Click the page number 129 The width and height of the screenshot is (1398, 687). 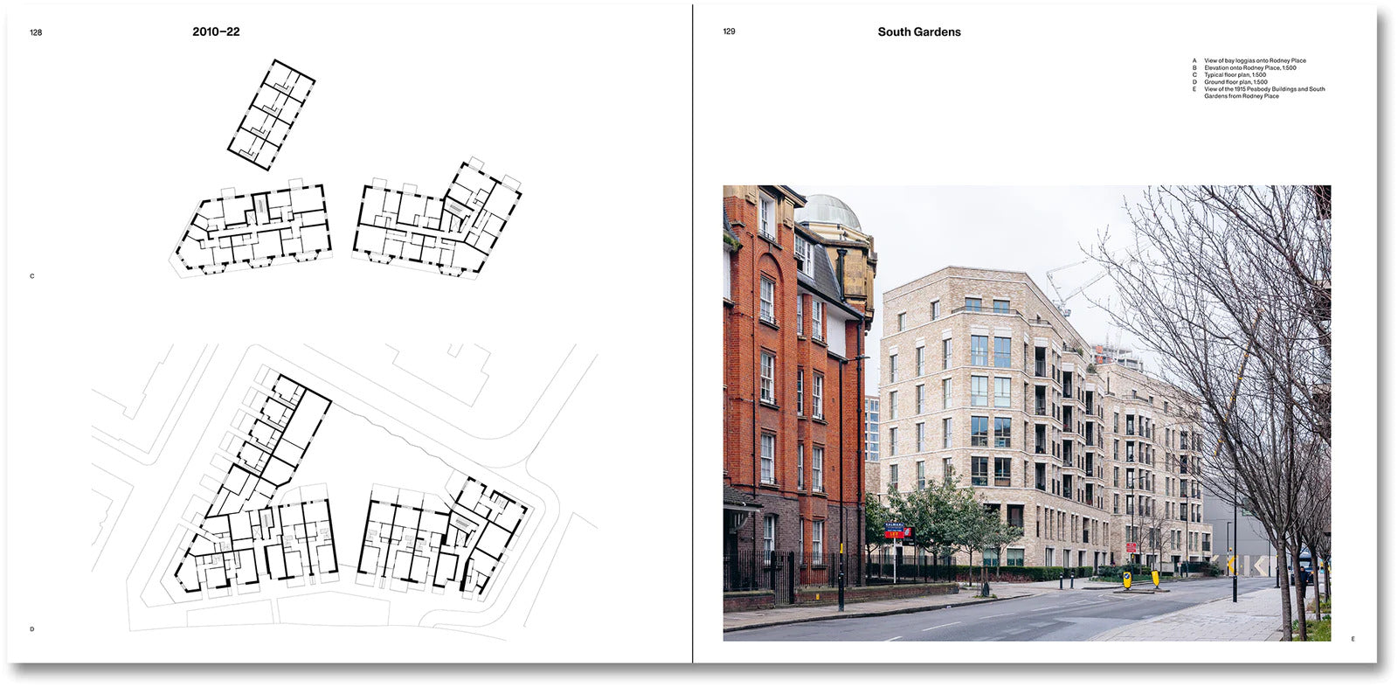(x=729, y=31)
